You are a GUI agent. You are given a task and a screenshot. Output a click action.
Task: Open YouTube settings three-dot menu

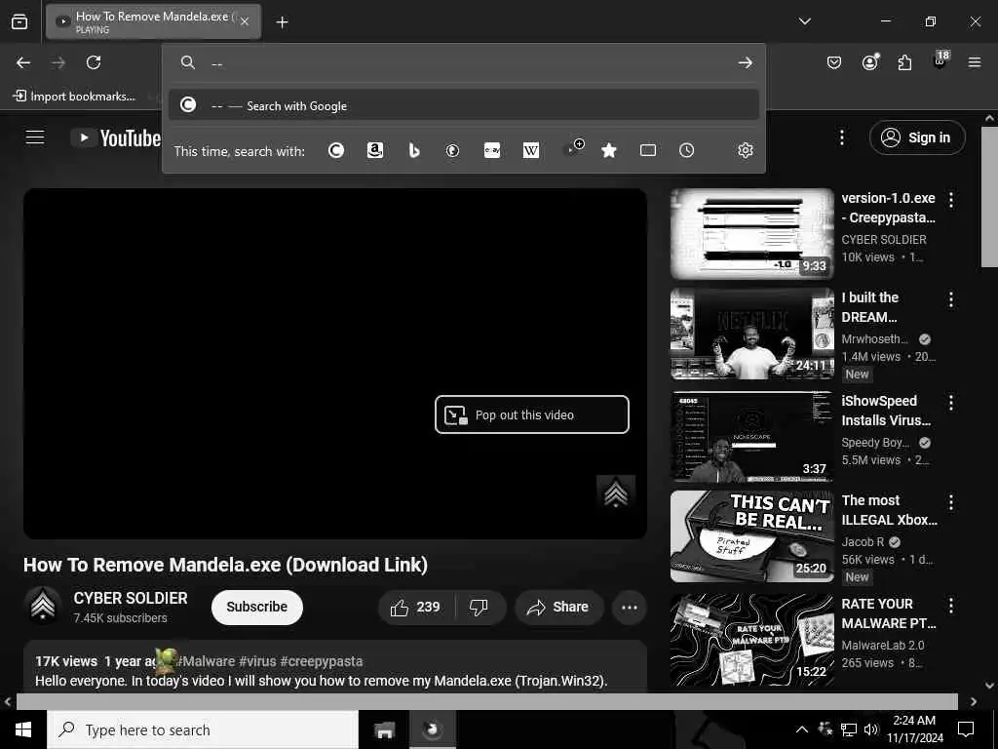pos(841,138)
